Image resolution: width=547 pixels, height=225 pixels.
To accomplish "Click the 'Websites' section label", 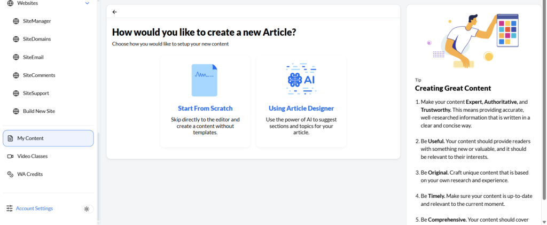I will click(28, 3).
